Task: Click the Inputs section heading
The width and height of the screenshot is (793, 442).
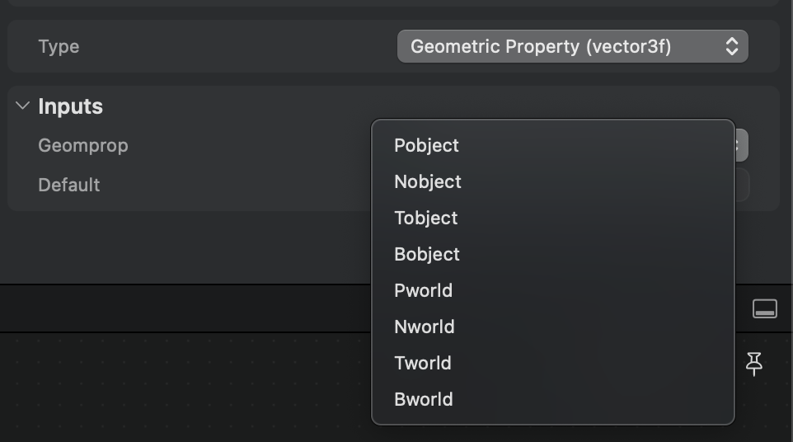Action: click(70, 106)
